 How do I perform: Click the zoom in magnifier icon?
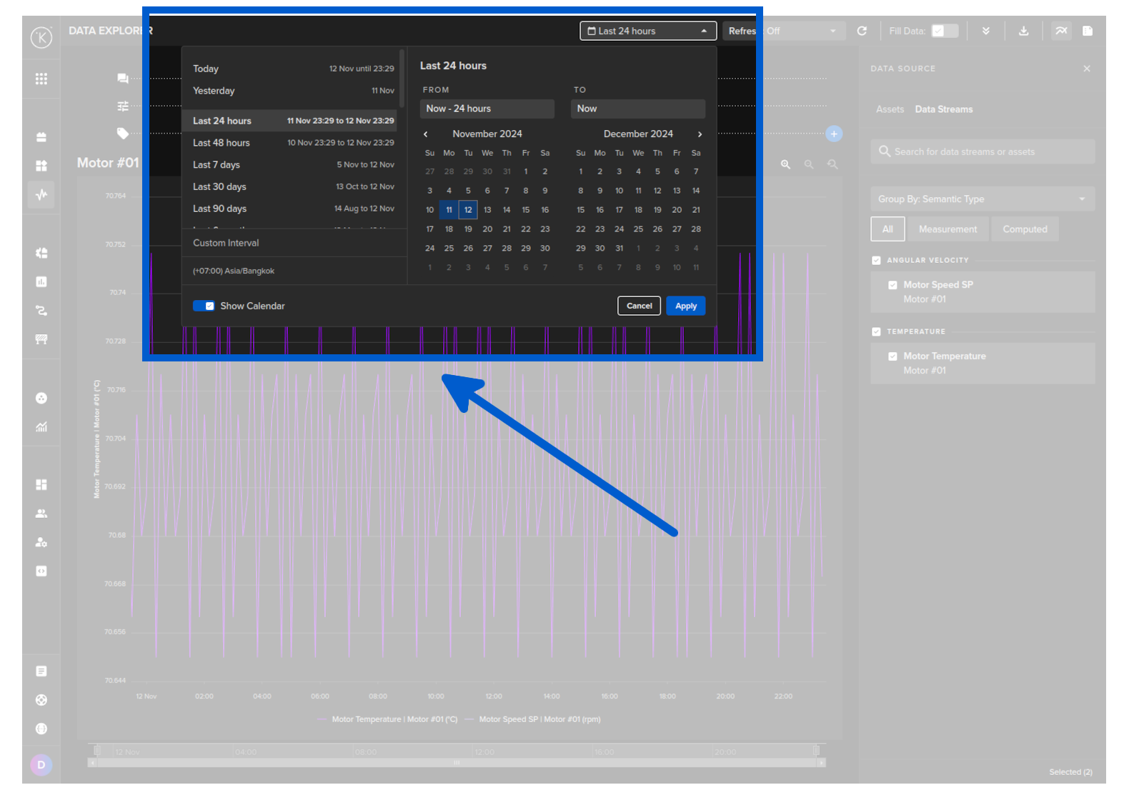point(785,164)
